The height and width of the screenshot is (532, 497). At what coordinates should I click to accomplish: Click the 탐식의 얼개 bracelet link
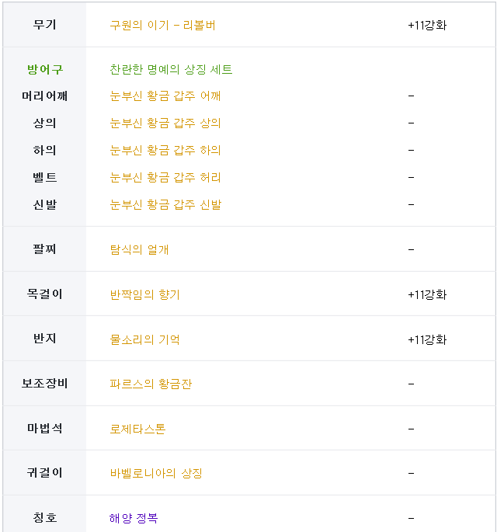pyautogui.click(x=139, y=249)
